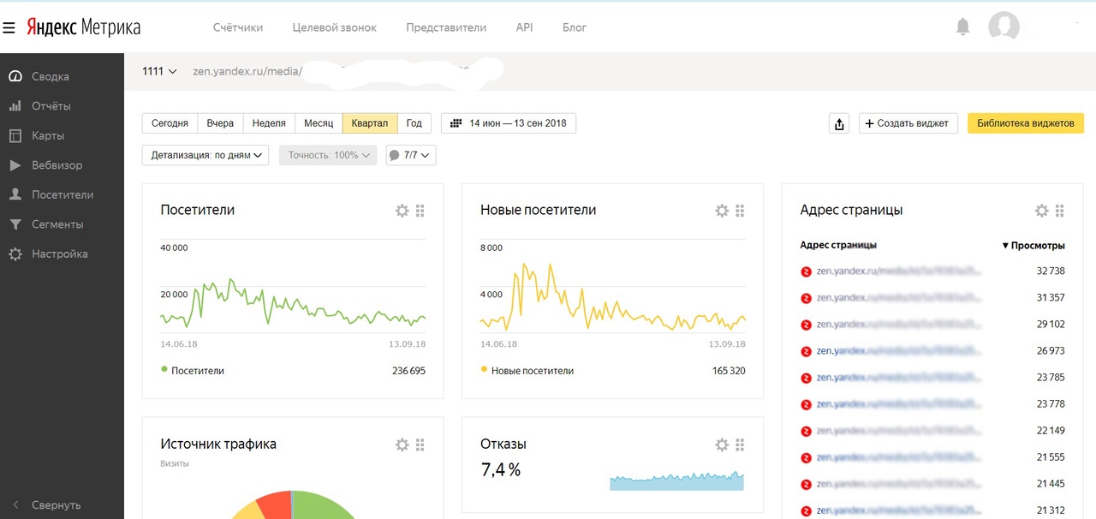Grab the drag handle on Отказы widget

[740, 444]
